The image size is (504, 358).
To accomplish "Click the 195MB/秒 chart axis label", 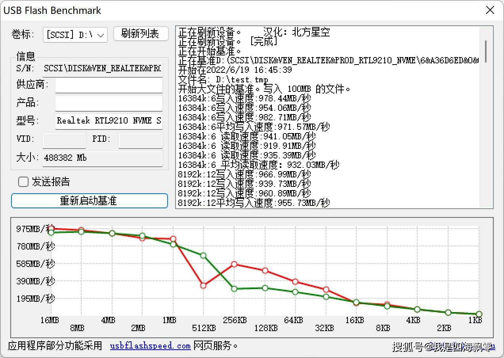I will (36, 299).
